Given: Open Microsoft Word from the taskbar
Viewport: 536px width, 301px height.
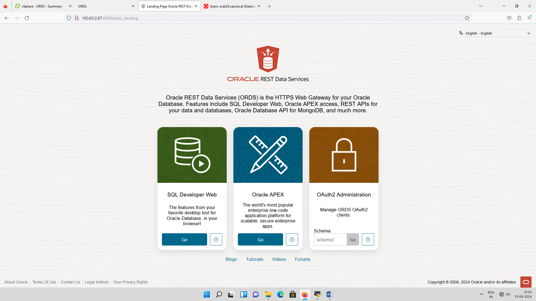Looking at the screenshot, I should click(329, 294).
